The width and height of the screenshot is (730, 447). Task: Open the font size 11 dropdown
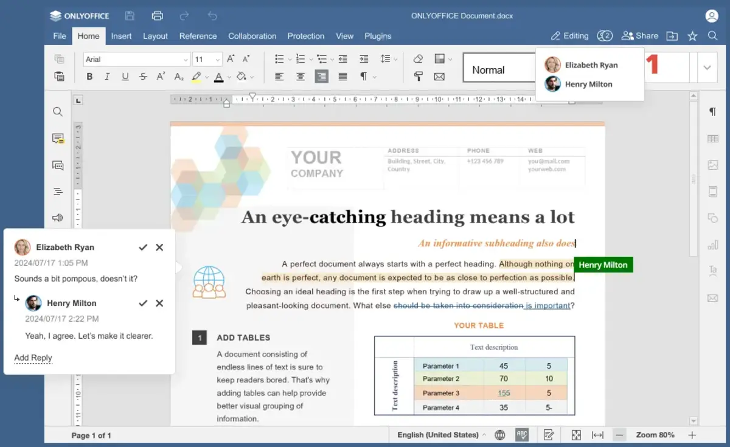pos(218,60)
